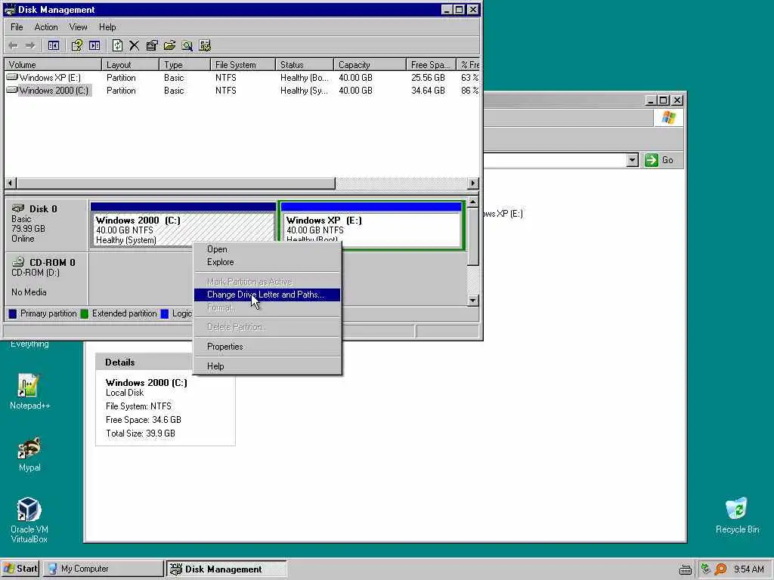This screenshot has height=580, width=774.
Task: Click the Disk Management taskbar button
Action: coord(226,569)
